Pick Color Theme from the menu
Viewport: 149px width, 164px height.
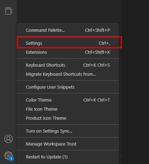coord(68,100)
